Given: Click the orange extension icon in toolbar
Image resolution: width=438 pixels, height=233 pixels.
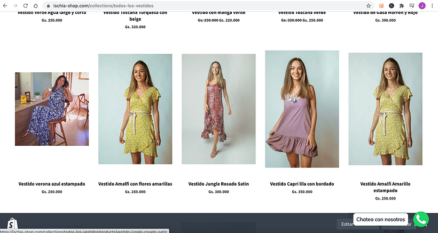Looking at the screenshot, I should pos(381,5).
